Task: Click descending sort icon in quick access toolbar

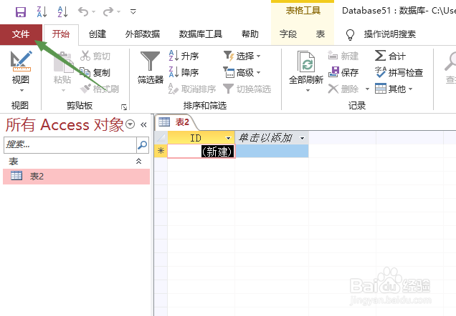Action: click(x=42, y=12)
